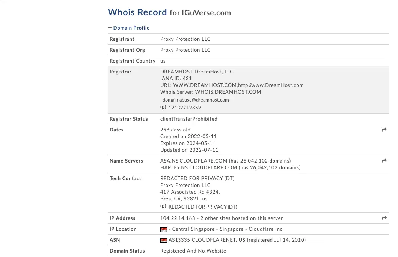398x257 pixels.
Task: Click the Registrant Country row label
Action: 133,61
